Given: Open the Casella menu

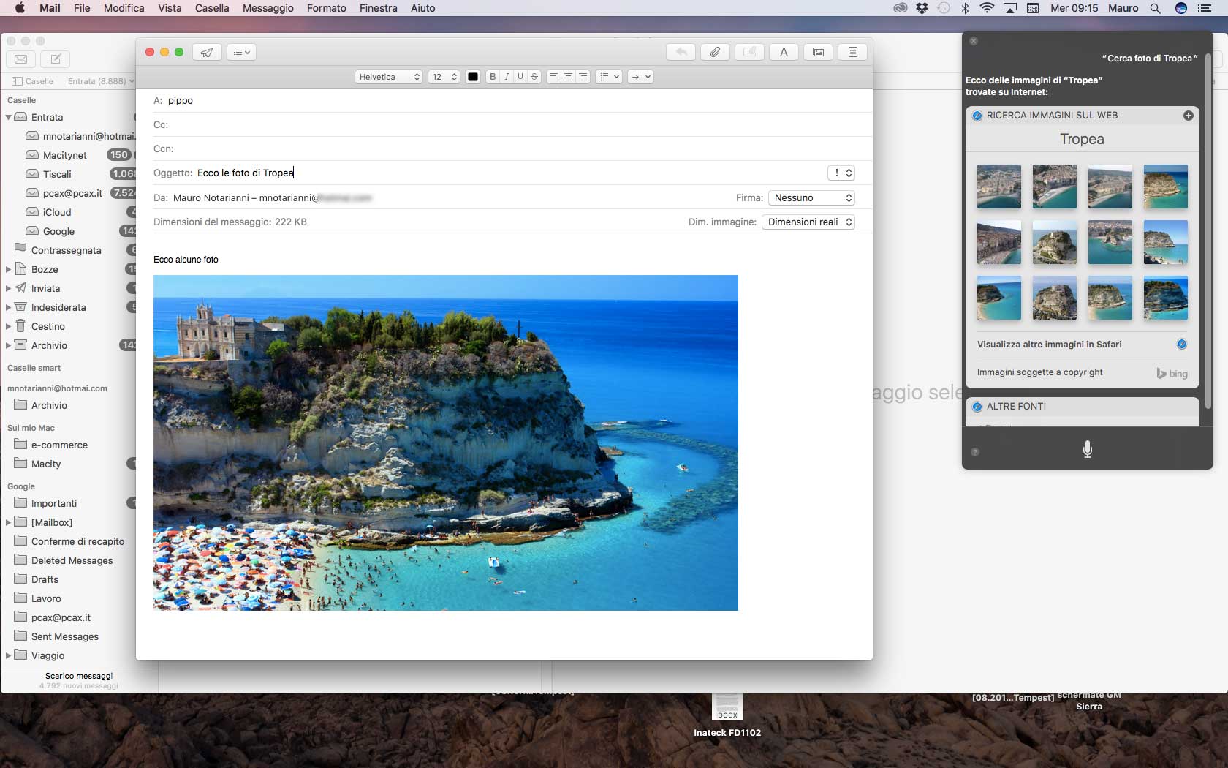Looking at the screenshot, I should 212,8.
